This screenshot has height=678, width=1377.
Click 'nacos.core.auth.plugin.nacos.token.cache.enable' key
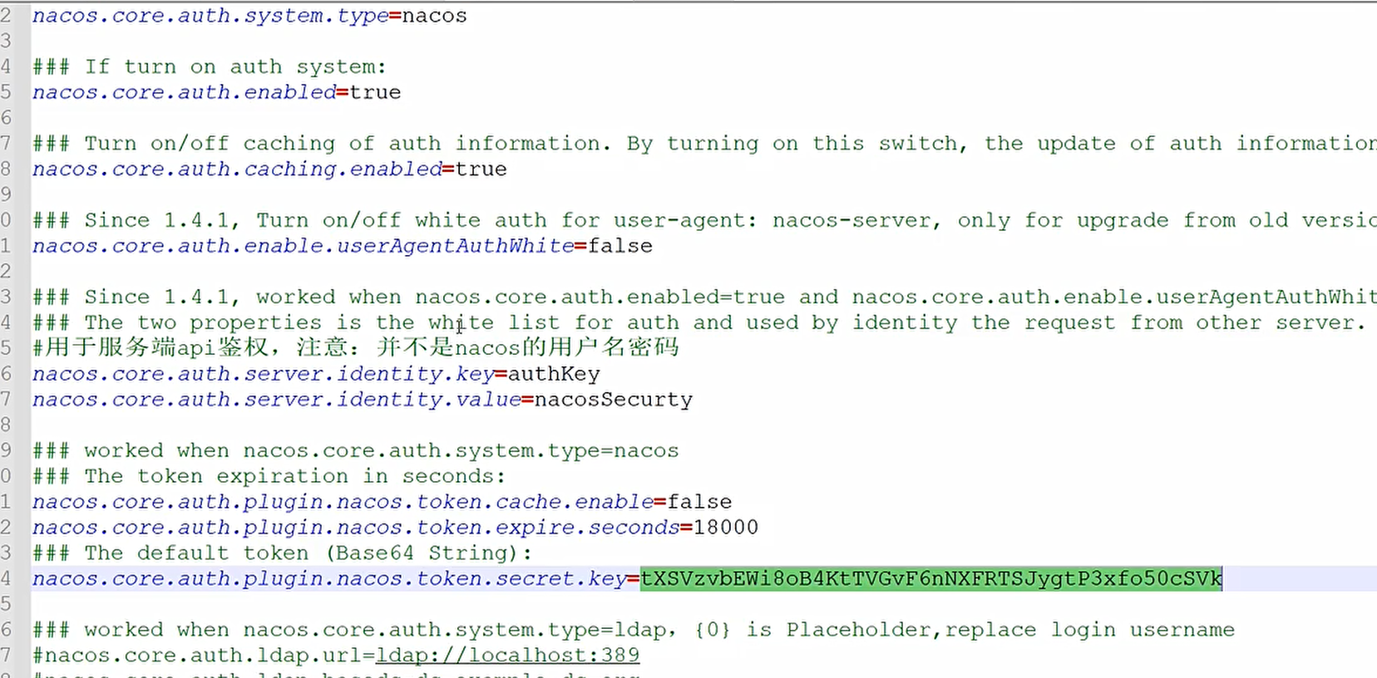343,502
